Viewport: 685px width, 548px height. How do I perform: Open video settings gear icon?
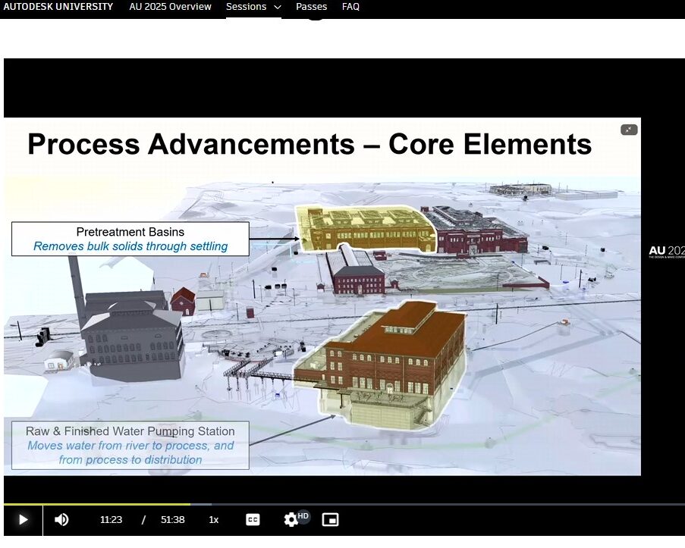point(291,519)
